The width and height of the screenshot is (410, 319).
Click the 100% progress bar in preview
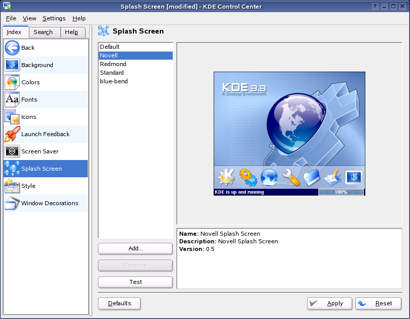341,192
